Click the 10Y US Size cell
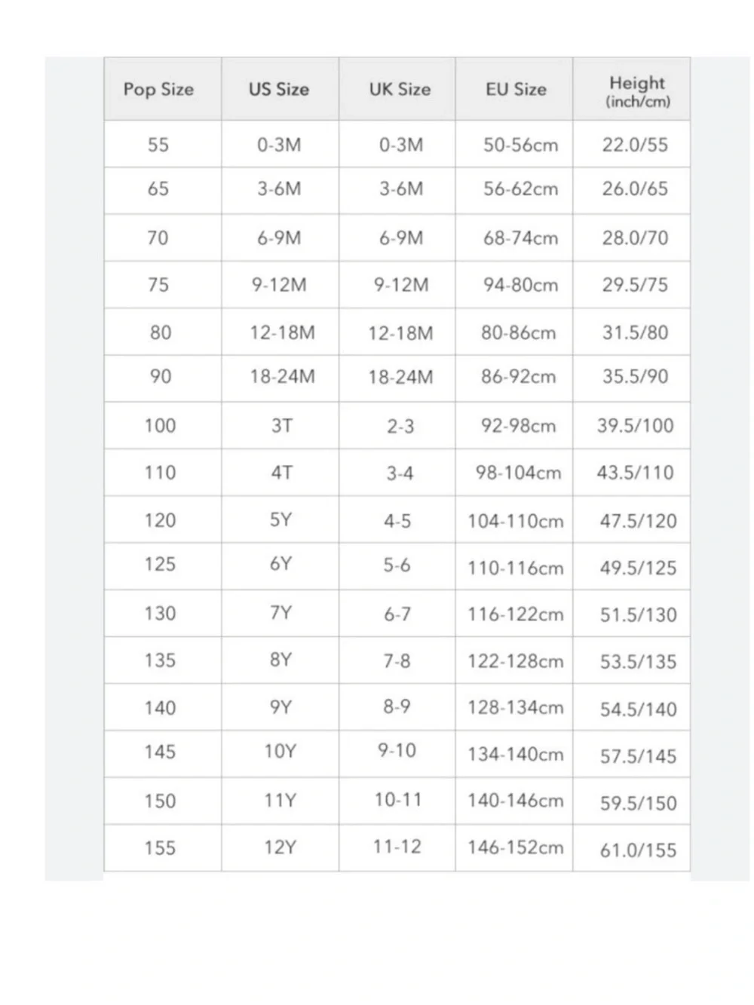 pos(280,754)
